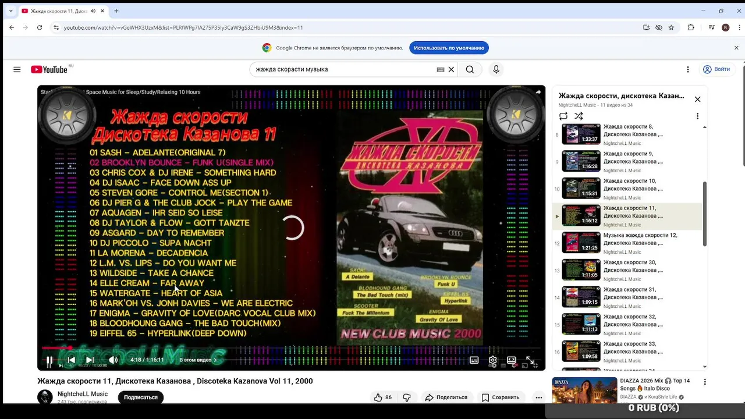View site information icon in address bar
The width and height of the screenshot is (745, 419).
(x=56, y=27)
